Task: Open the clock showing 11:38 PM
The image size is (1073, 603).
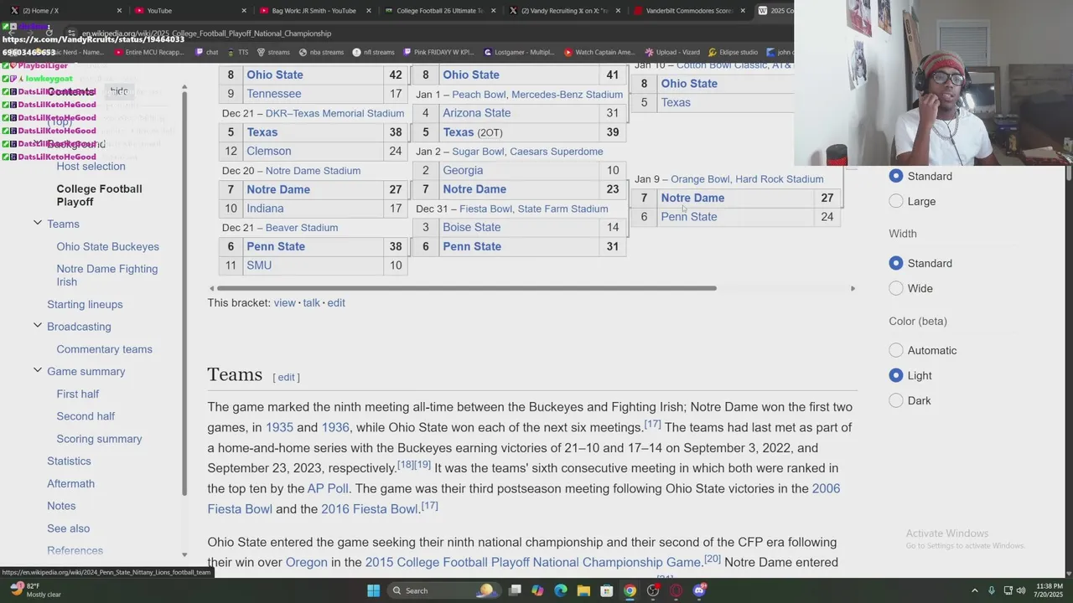Action: pos(1049,590)
